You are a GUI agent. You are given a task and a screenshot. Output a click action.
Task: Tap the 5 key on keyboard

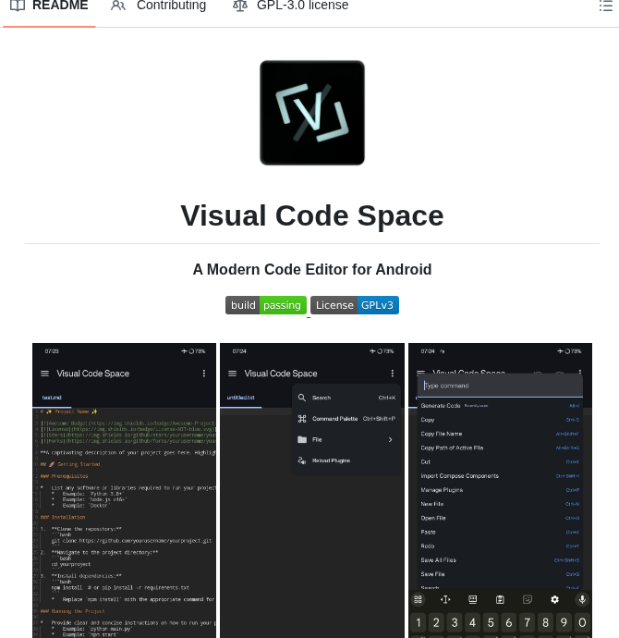point(491,622)
